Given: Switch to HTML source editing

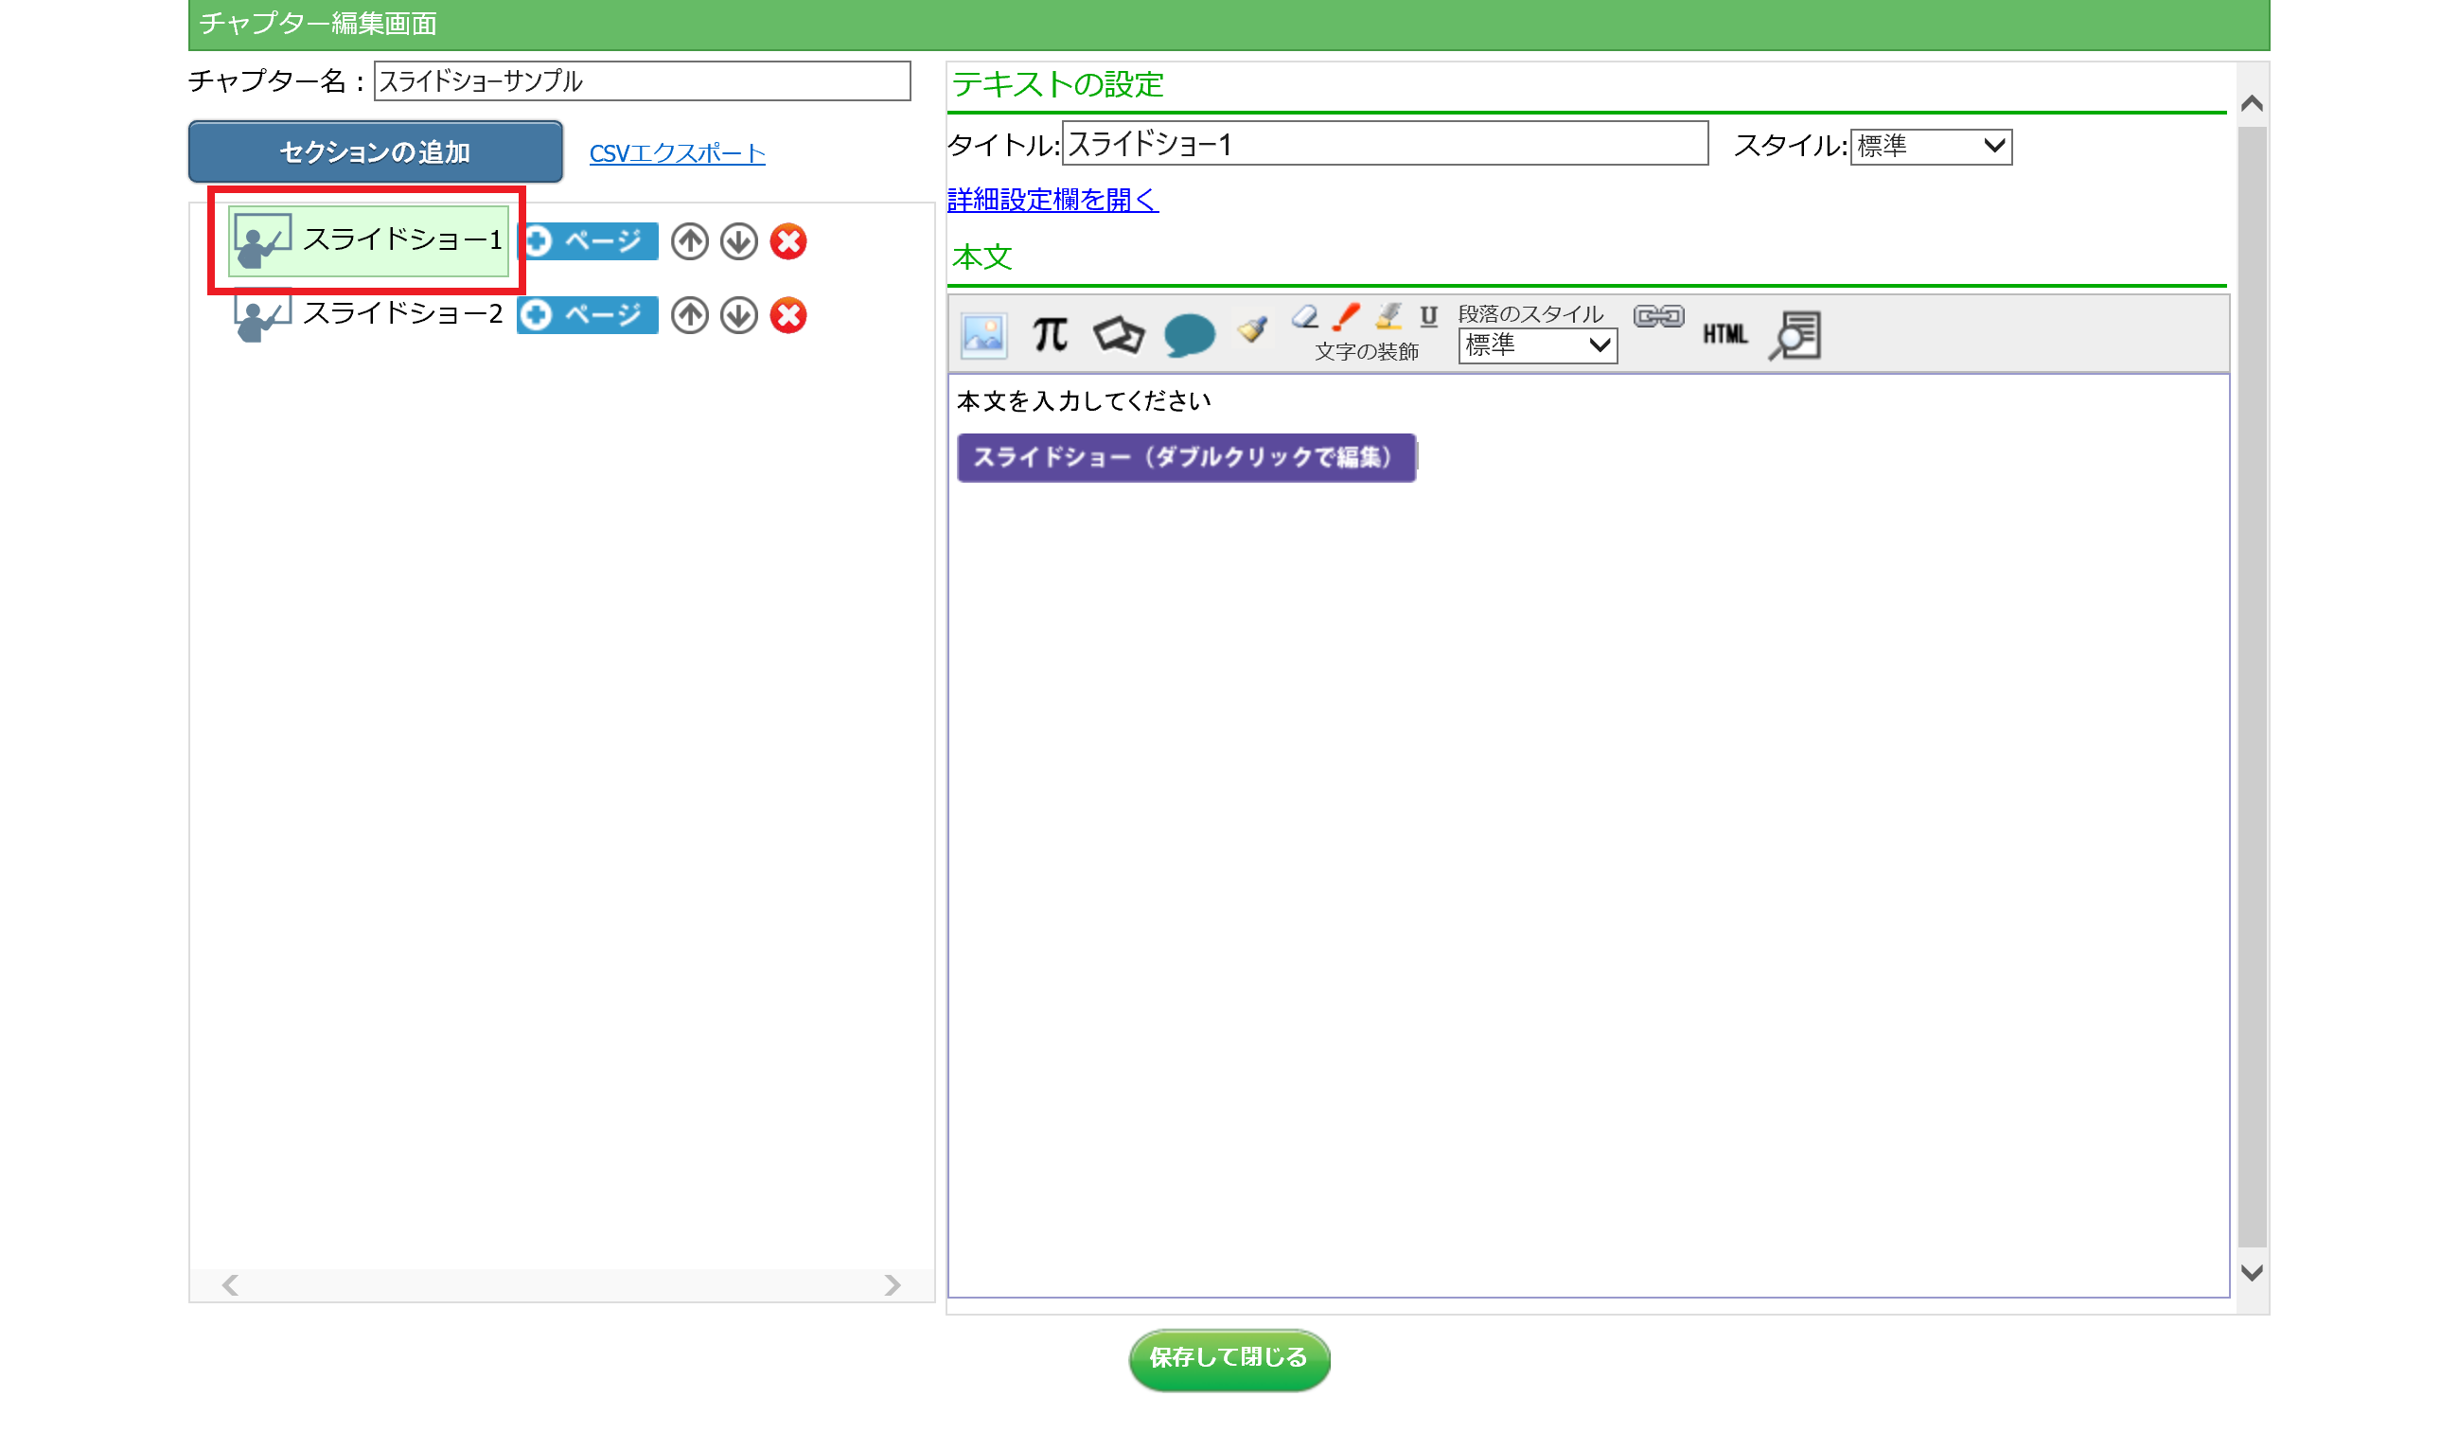Looking at the screenshot, I should click(1724, 335).
